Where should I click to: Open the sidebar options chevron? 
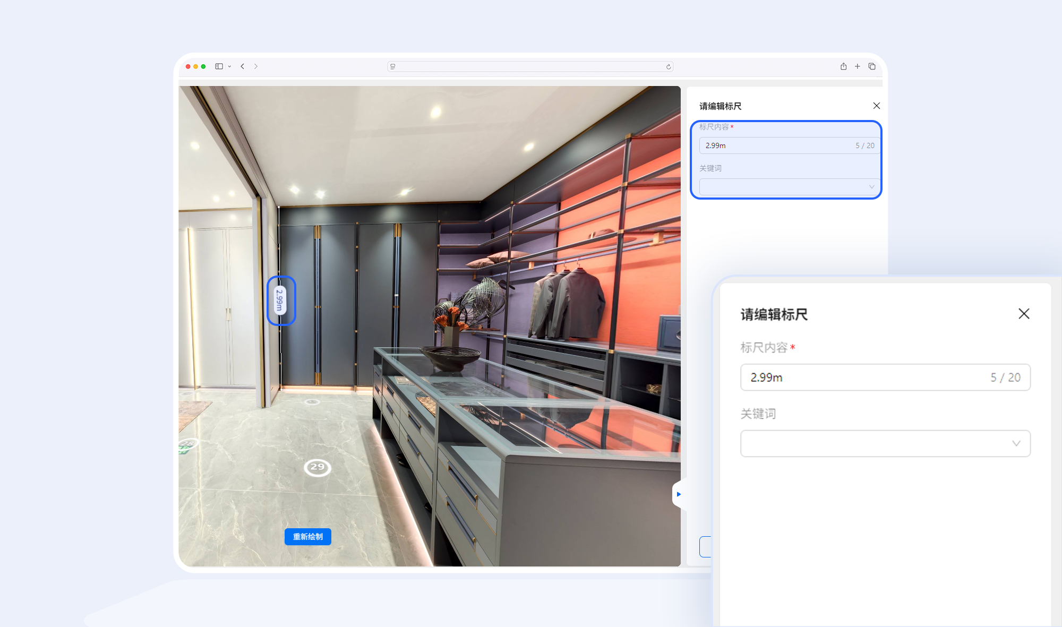229,66
